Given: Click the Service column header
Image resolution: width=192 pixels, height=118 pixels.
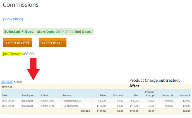Looking at the screenshot, I should click(x=67, y=95).
